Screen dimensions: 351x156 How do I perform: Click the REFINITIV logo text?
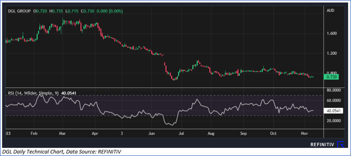coord(322,145)
